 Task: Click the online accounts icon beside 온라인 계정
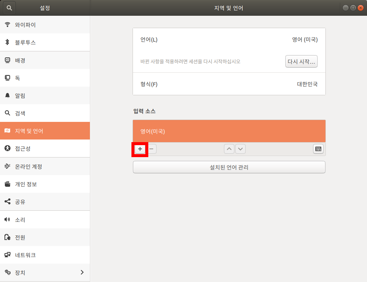[x=7, y=166]
